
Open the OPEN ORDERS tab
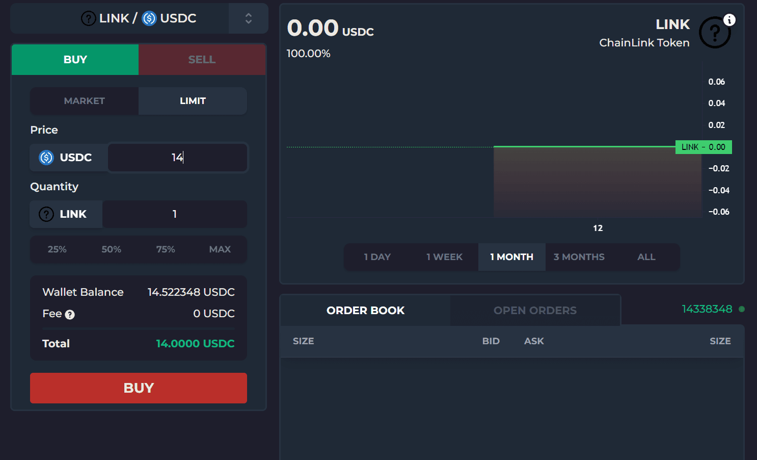pyautogui.click(x=535, y=311)
